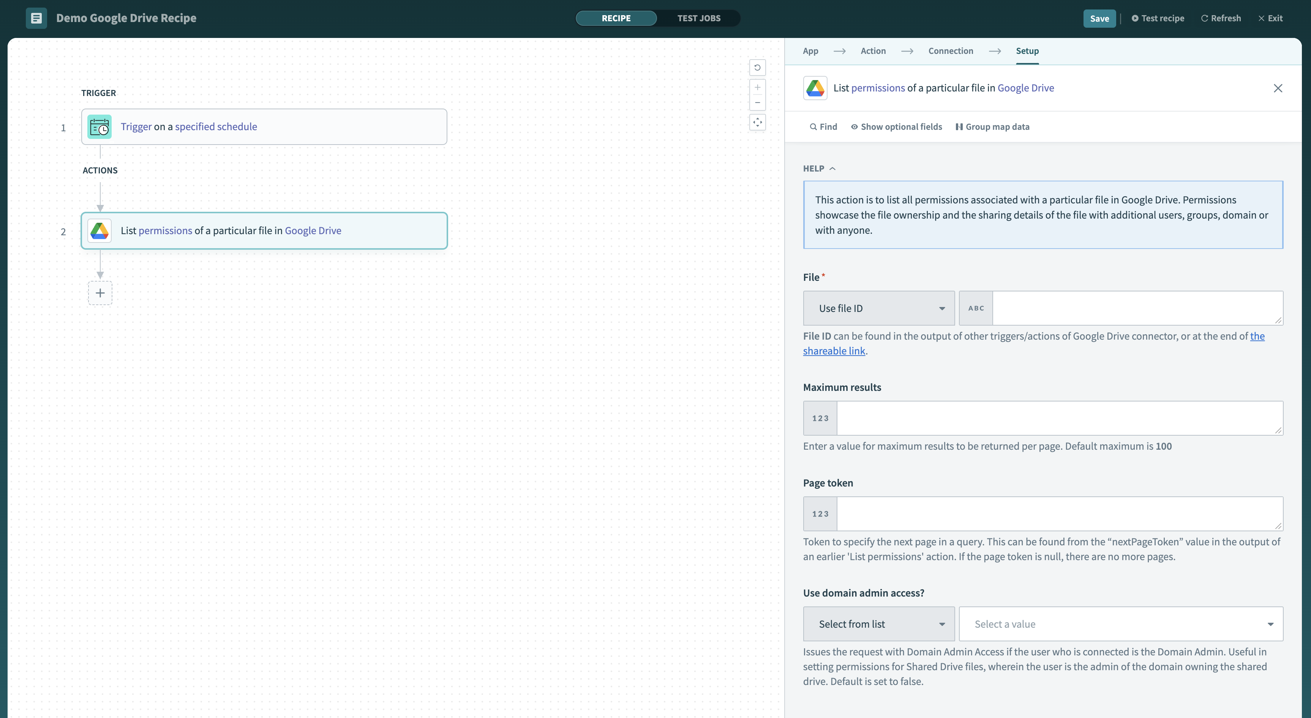This screenshot has height=718, width=1311.
Task: Click the Google Drive logo in panel header
Action: [815, 88]
